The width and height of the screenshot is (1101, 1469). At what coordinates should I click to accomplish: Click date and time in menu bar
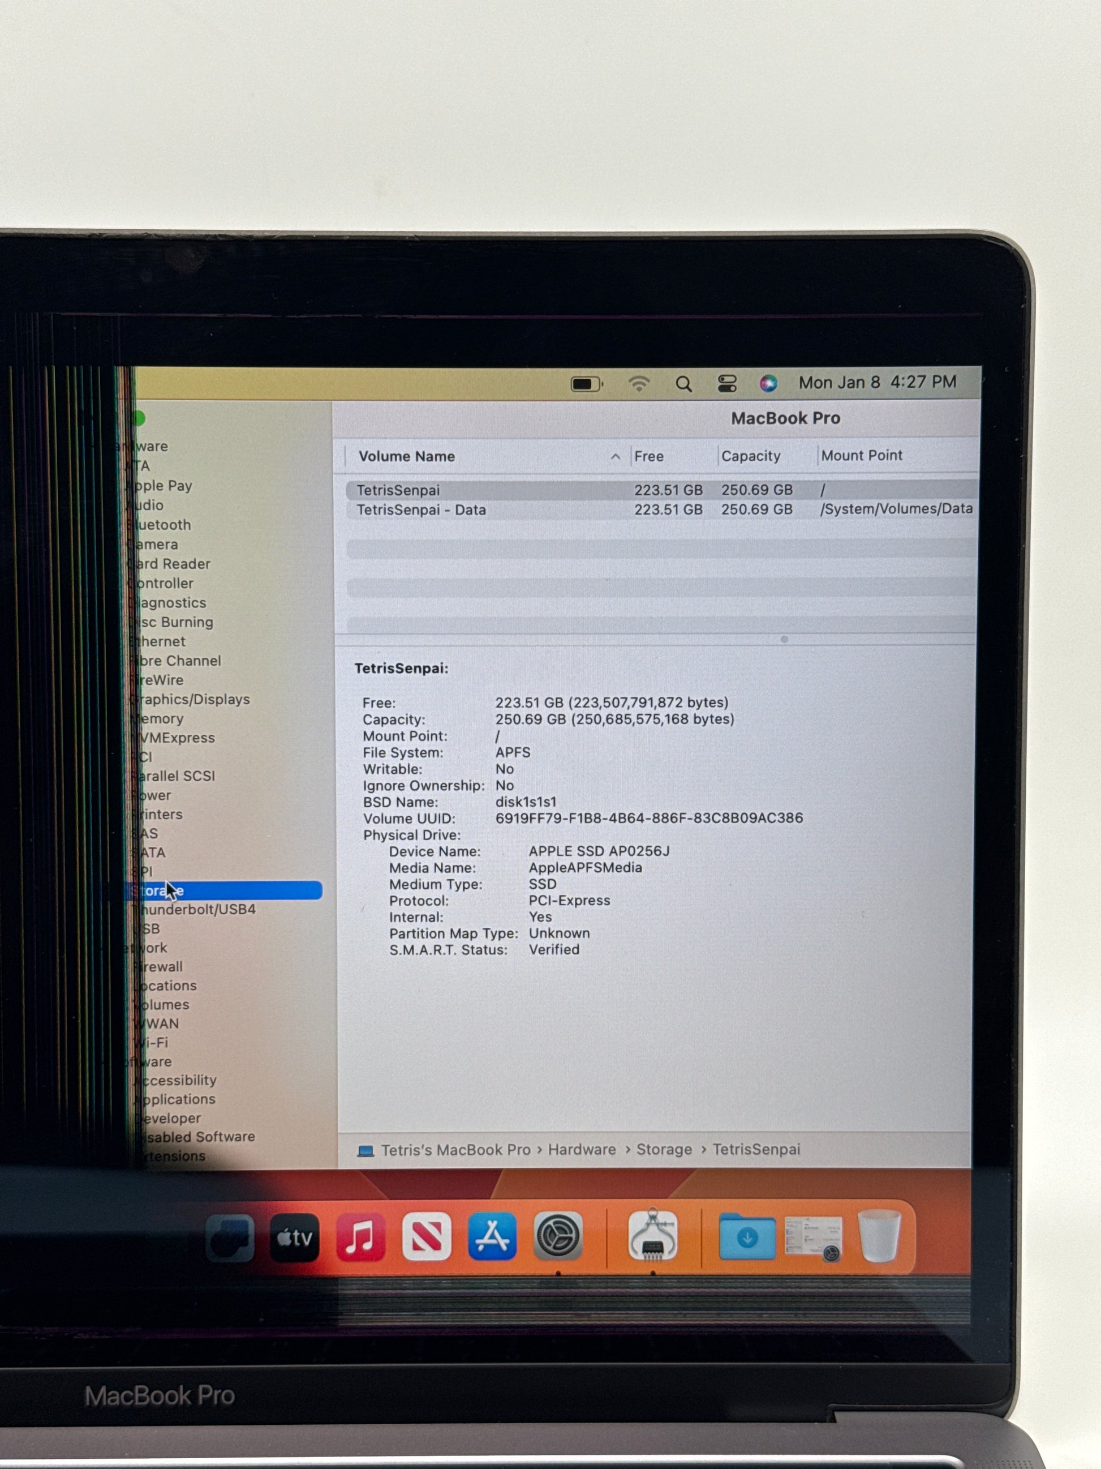coord(877,383)
